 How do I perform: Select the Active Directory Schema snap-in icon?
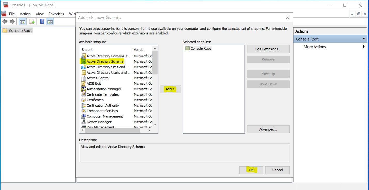[x=83, y=61]
